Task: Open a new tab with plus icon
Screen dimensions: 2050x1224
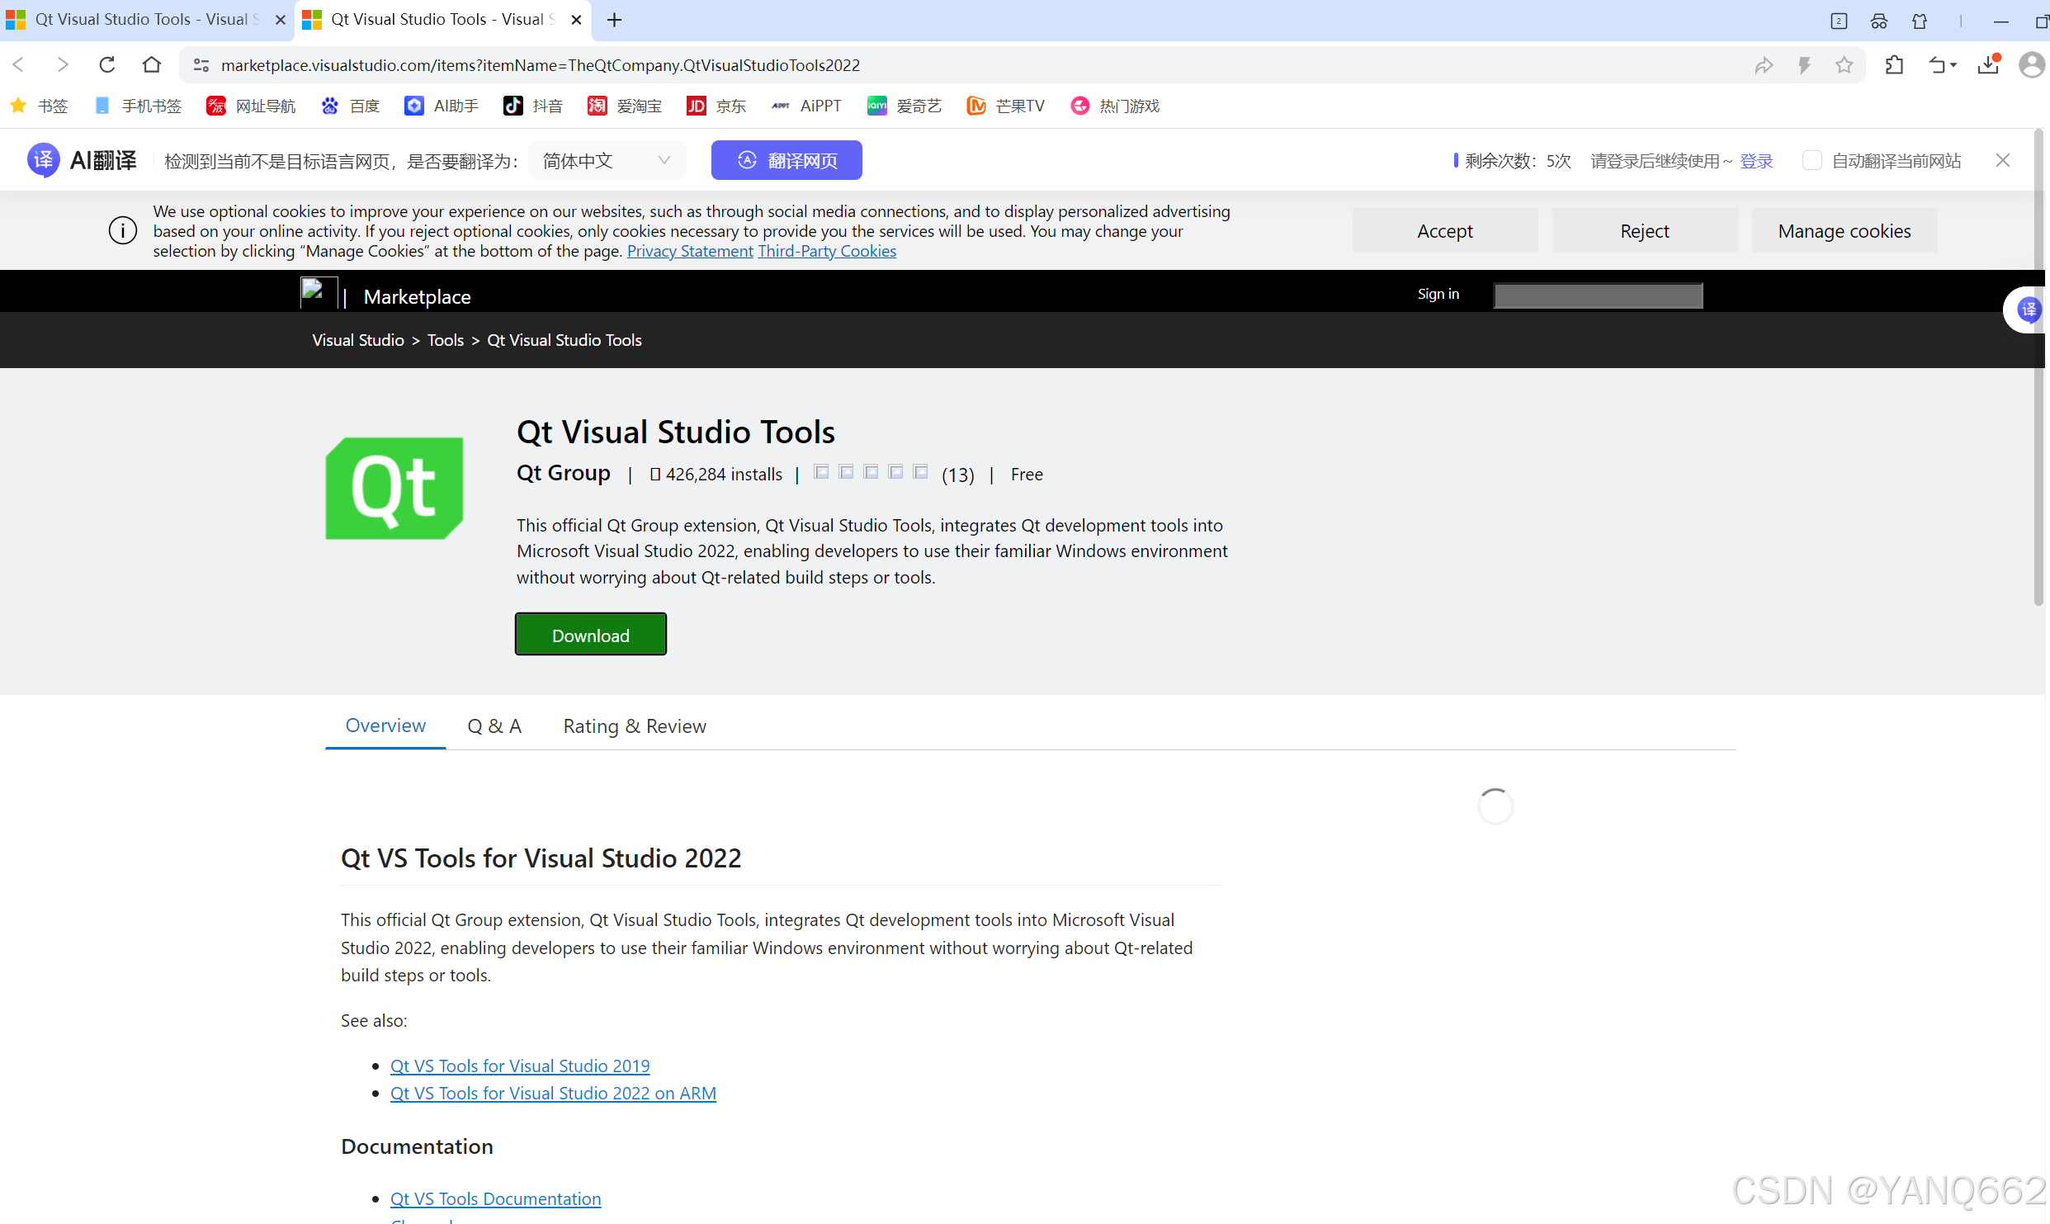Action: (614, 20)
